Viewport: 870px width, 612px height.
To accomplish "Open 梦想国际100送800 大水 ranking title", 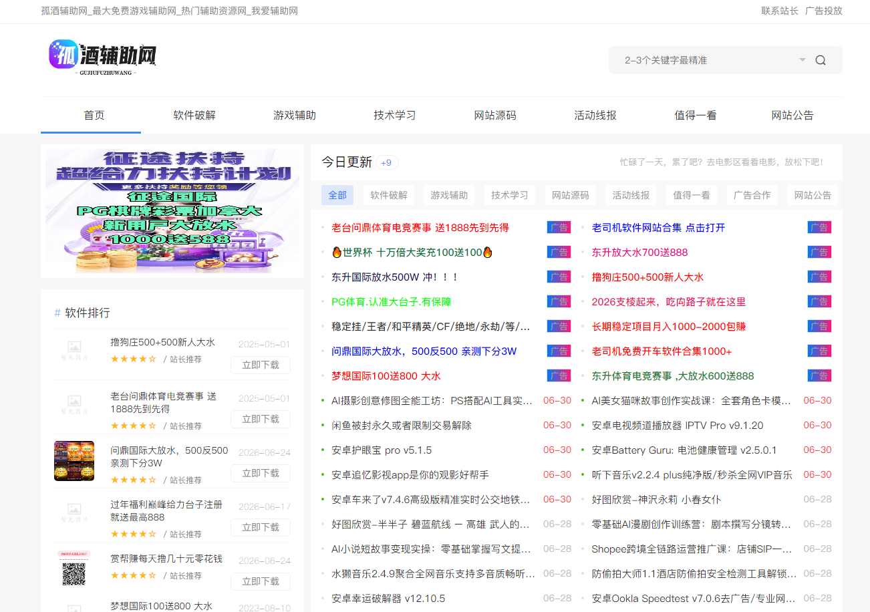I will click(x=161, y=605).
